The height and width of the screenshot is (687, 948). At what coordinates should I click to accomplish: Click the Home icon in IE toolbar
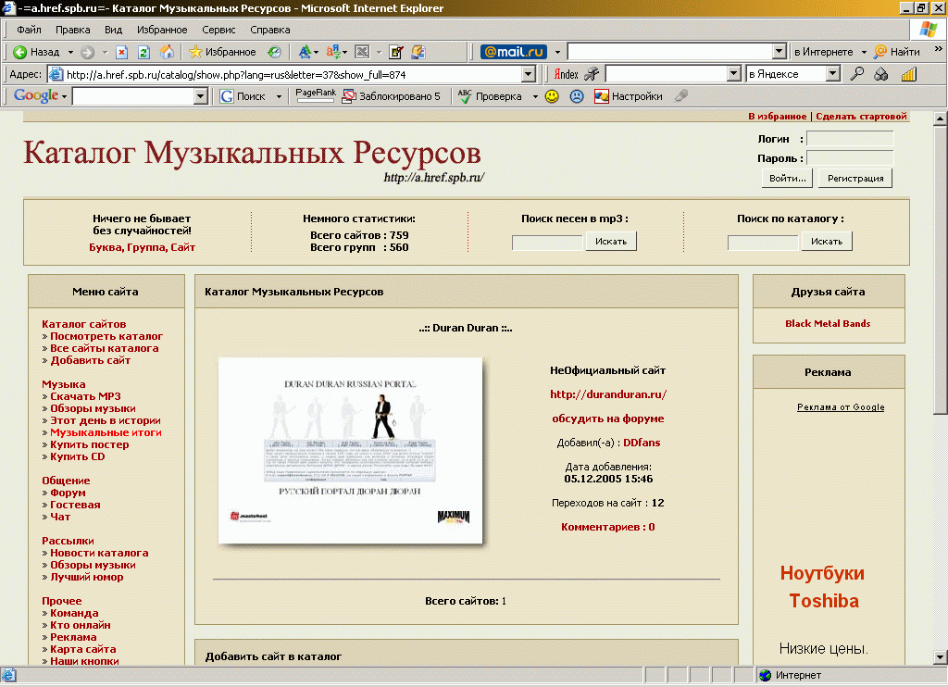pos(167,52)
